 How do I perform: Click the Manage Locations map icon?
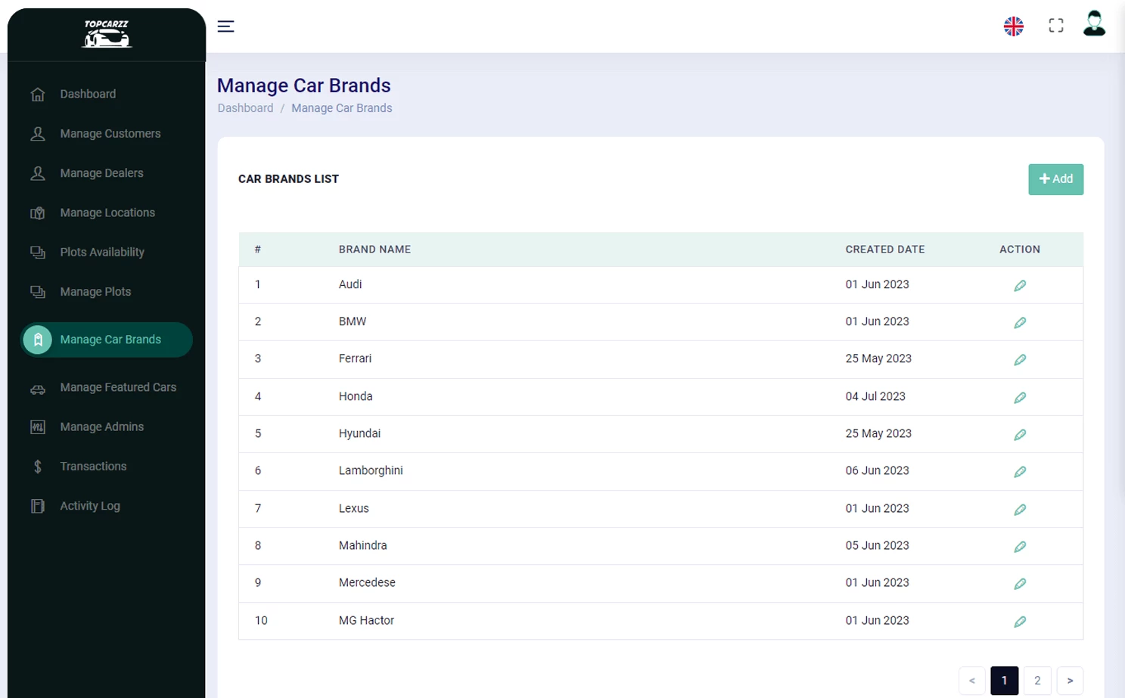[x=37, y=213]
